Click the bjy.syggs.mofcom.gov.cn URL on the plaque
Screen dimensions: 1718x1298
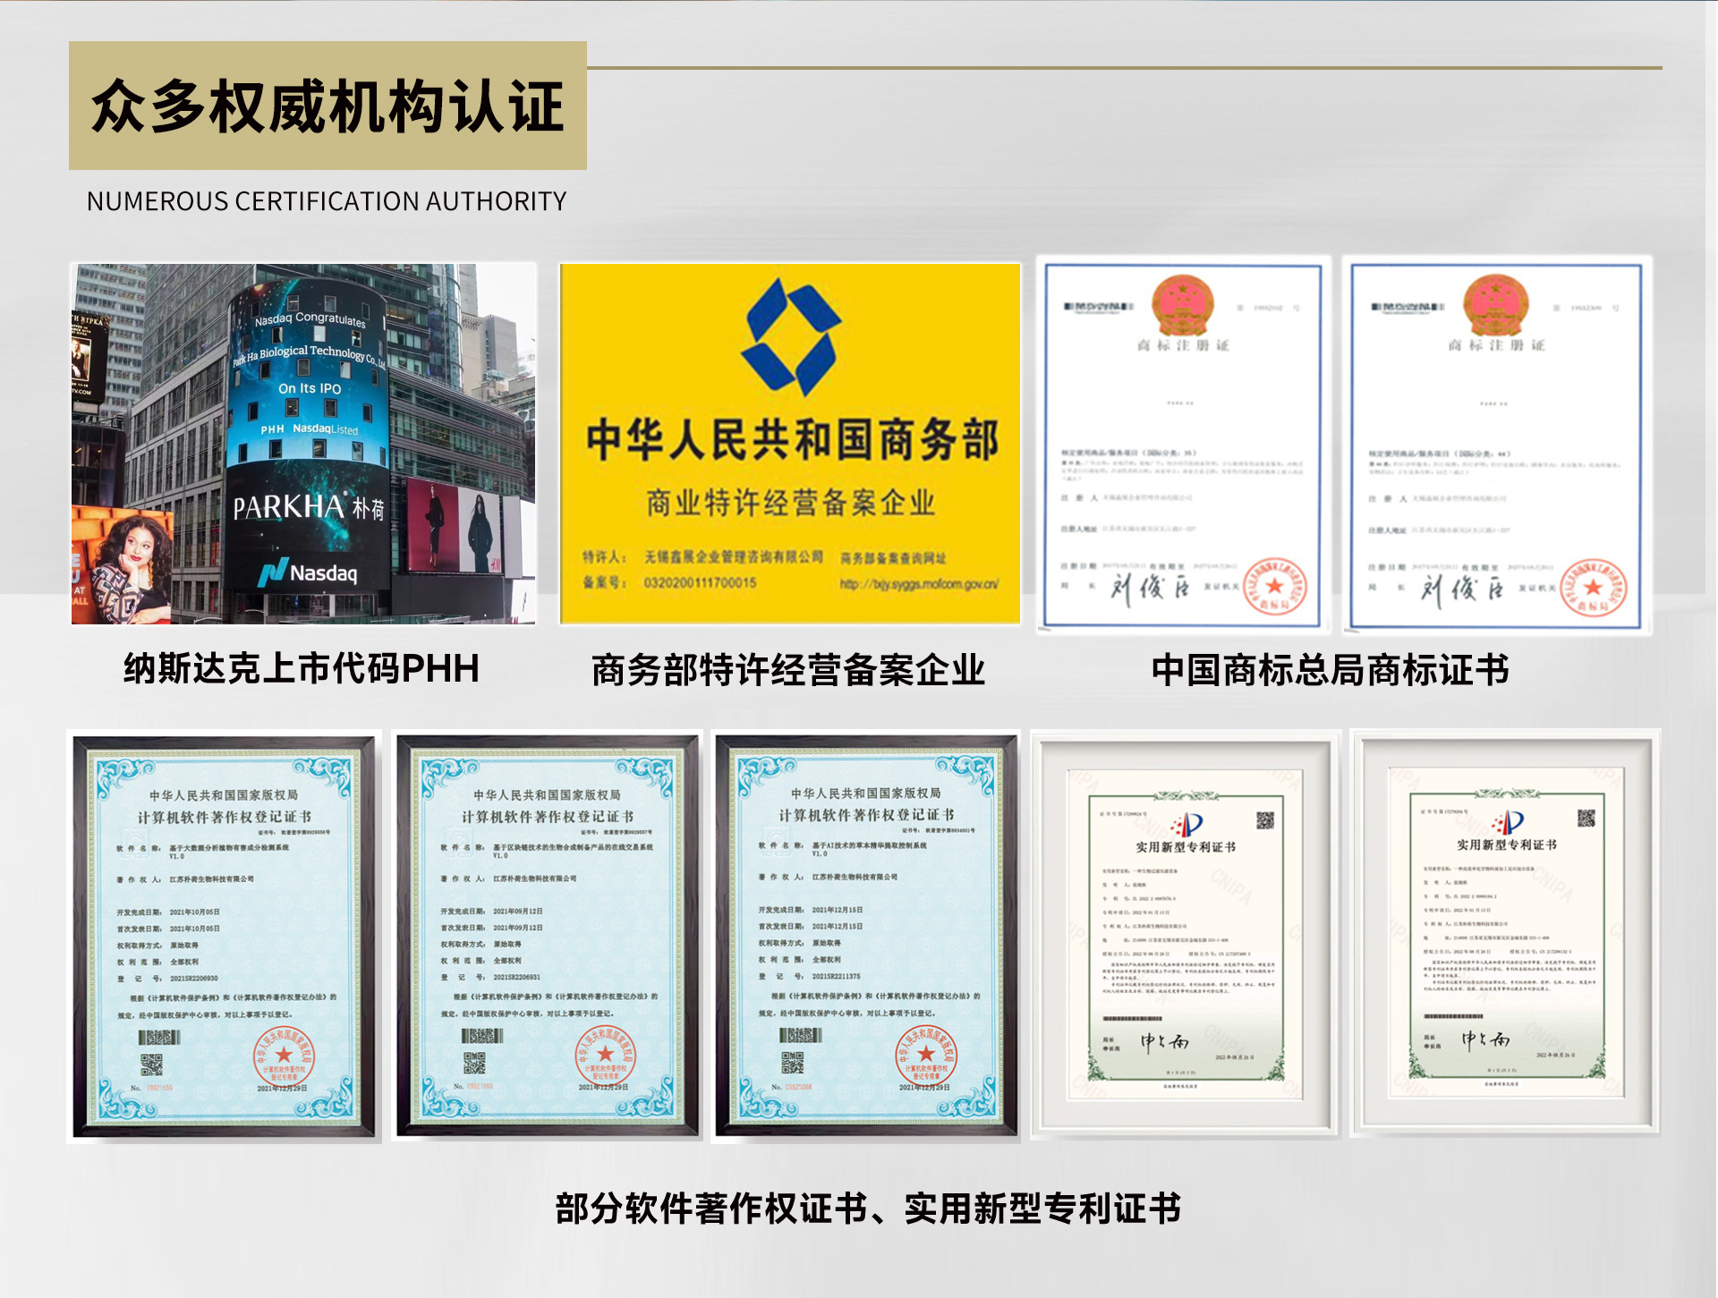(919, 584)
